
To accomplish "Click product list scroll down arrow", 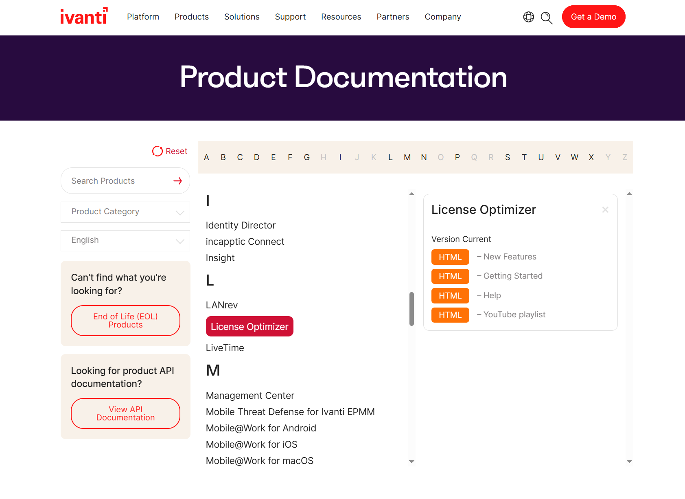I will pyautogui.click(x=411, y=462).
